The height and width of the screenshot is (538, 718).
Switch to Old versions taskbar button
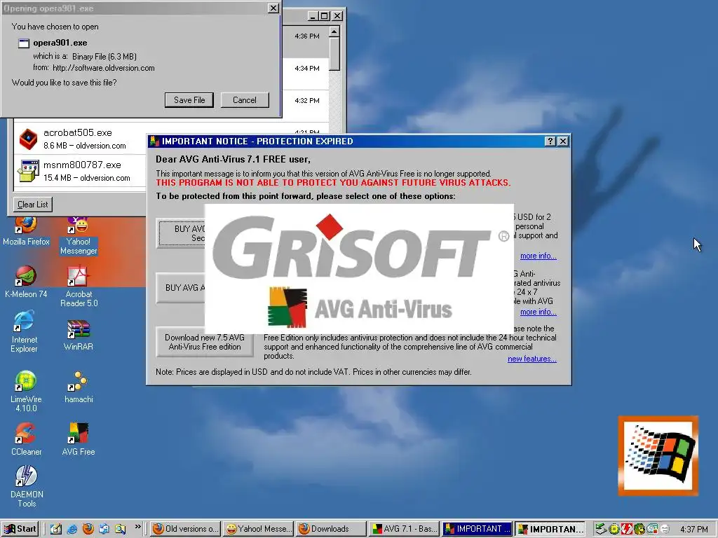click(x=185, y=529)
